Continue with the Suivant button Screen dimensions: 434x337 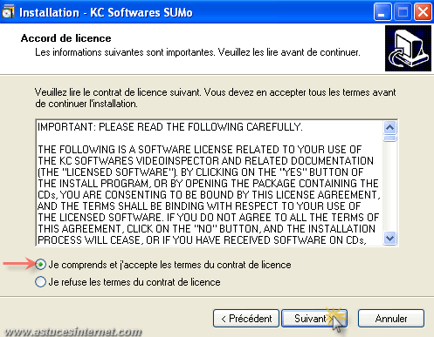[314, 319]
